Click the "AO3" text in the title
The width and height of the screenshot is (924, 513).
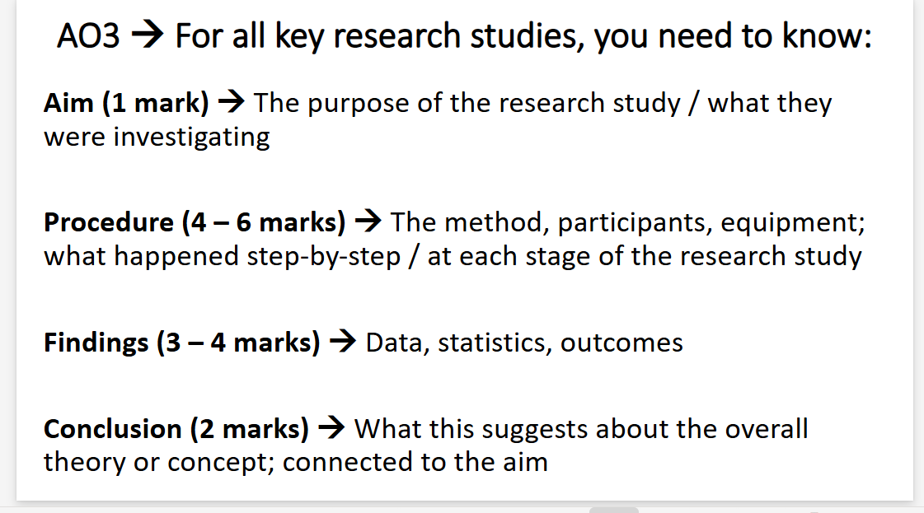pos(88,37)
